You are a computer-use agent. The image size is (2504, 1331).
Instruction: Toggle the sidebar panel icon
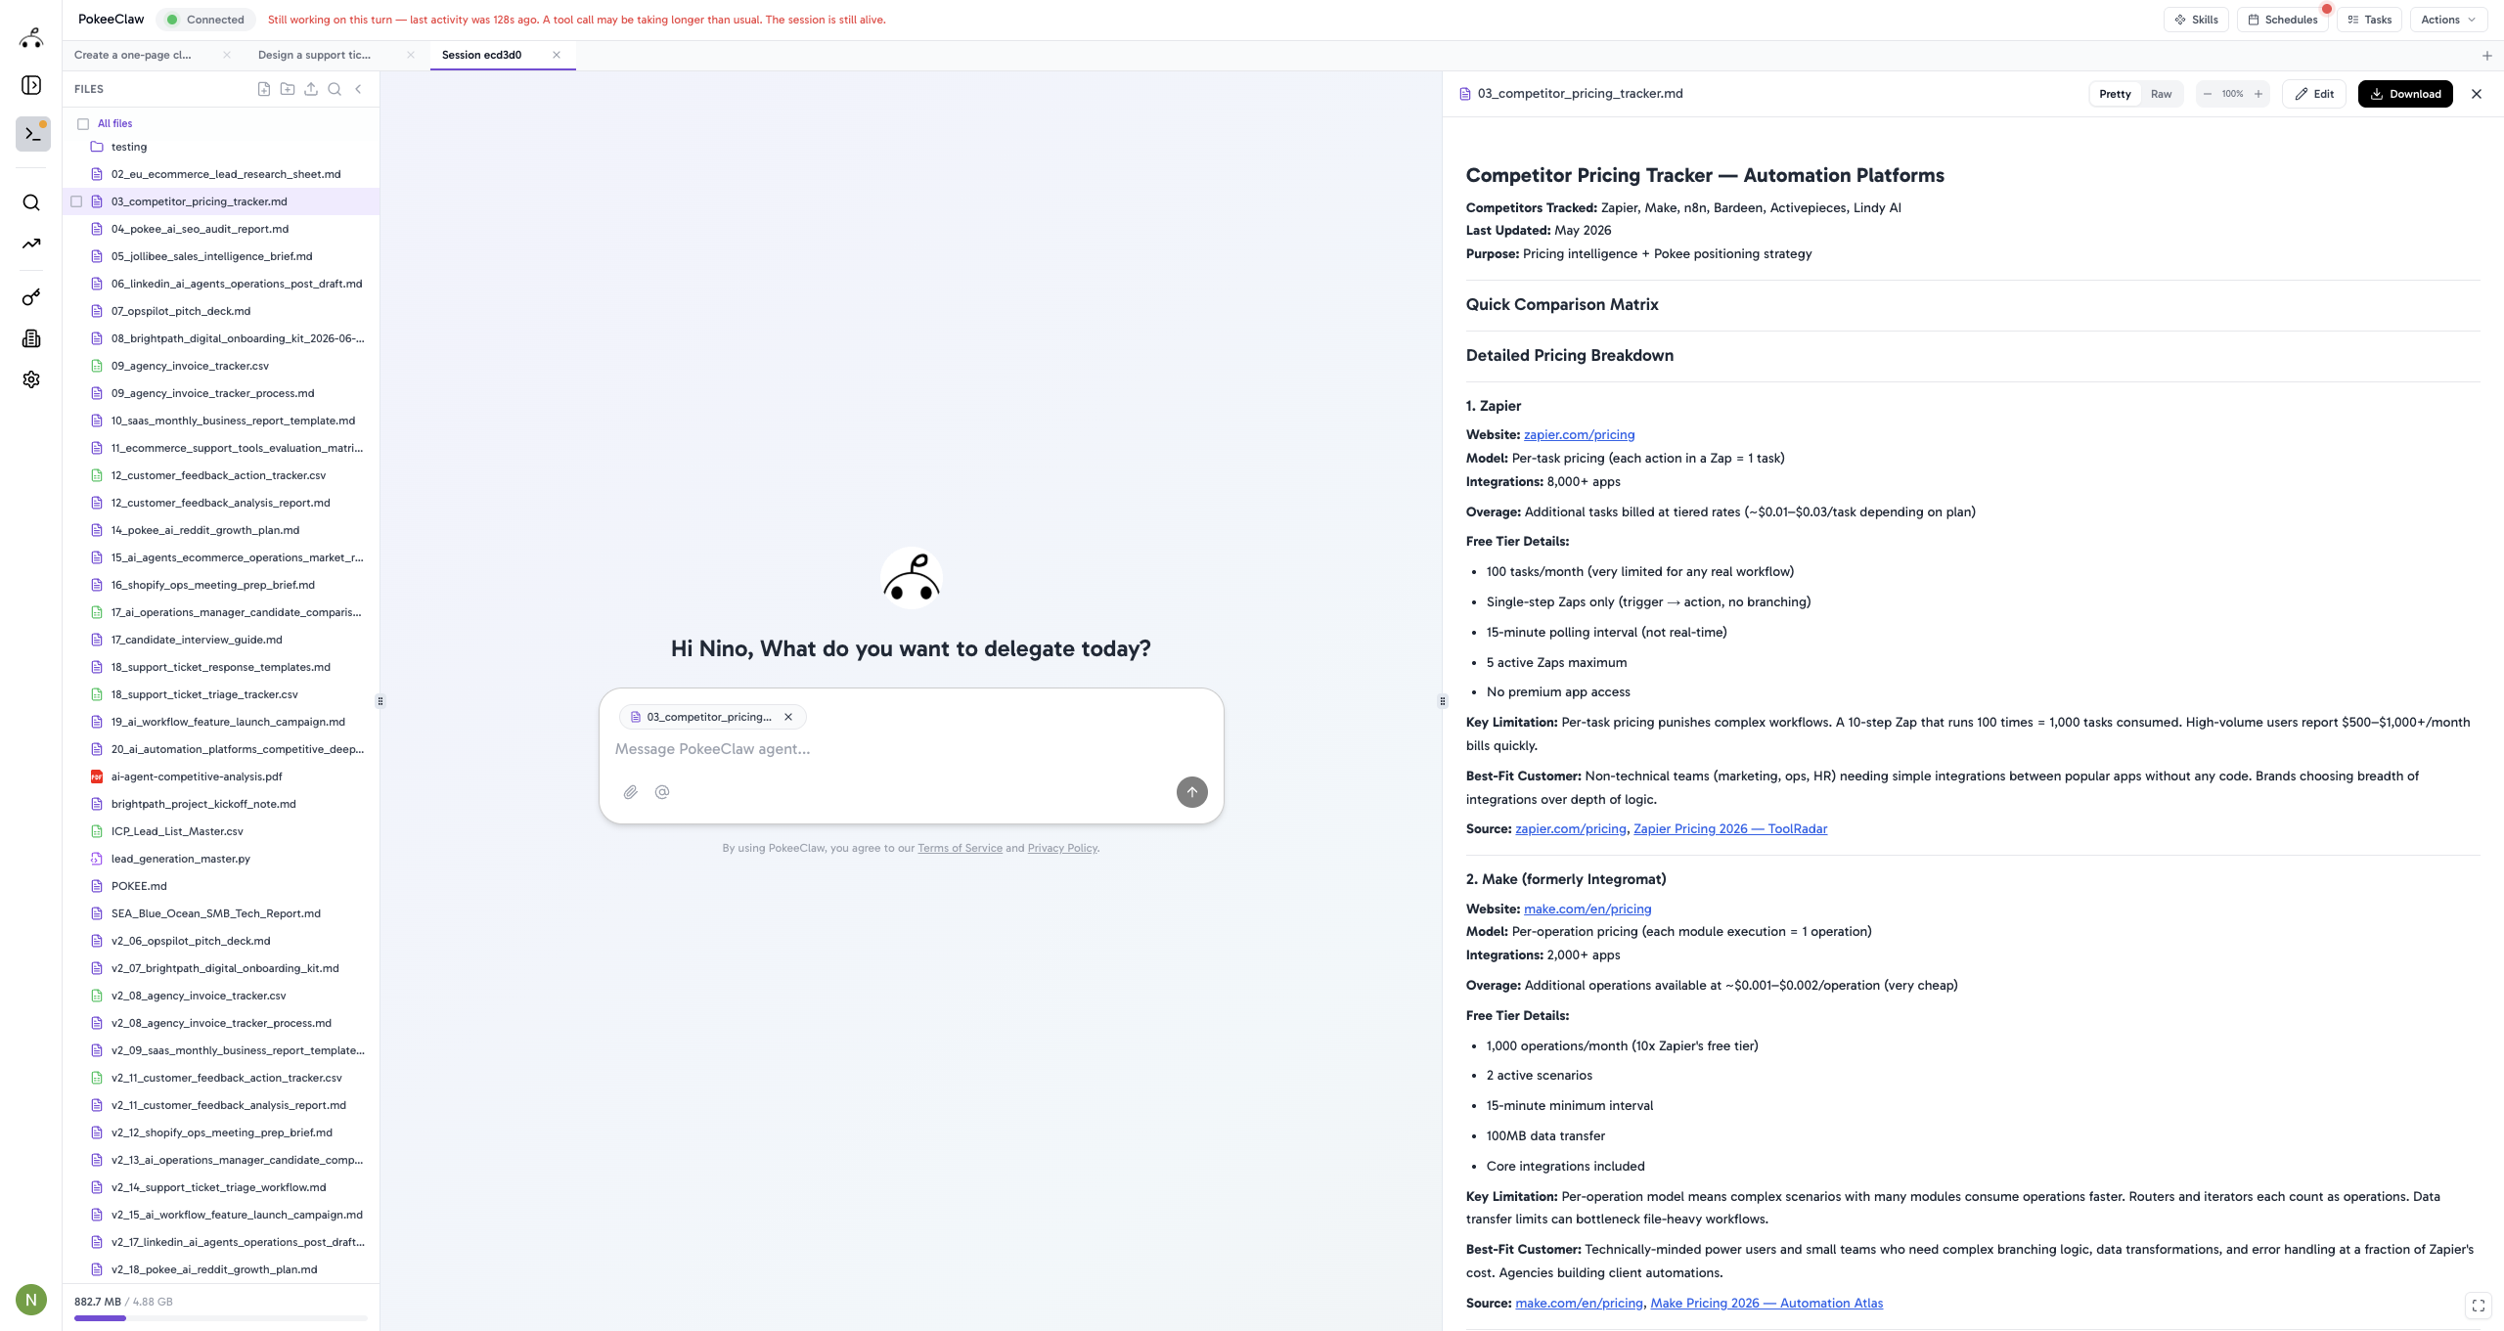pyautogui.click(x=31, y=85)
